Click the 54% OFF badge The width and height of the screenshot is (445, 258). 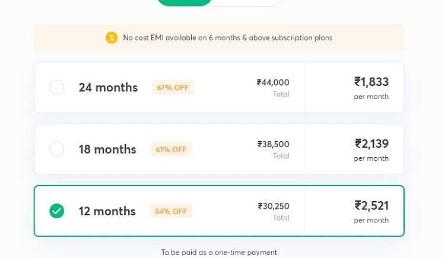pyautogui.click(x=171, y=211)
